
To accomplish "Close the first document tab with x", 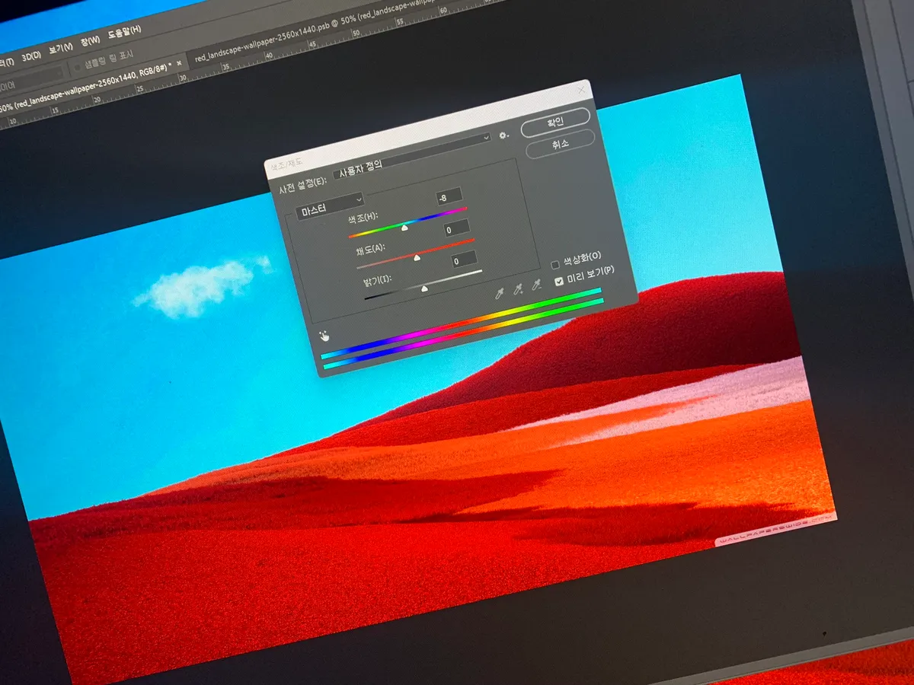I will tap(180, 63).
